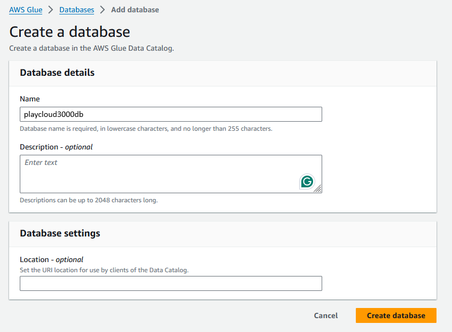Click the 'Database details' section heading
The width and height of the screenshot is (452, 332).
57,73
